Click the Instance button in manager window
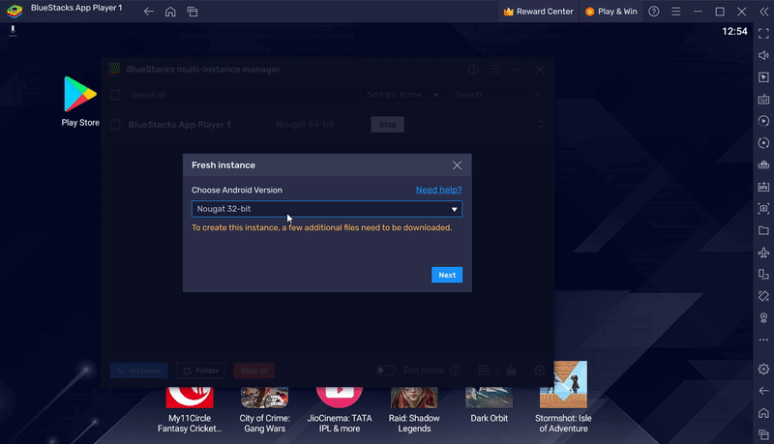 (138, 370)
